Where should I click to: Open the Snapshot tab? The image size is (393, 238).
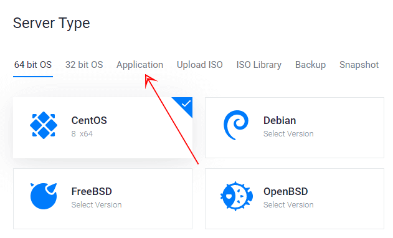pyautogui.click(x=359, y=65)
